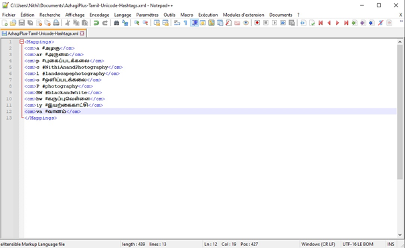
Task: Open the Affichage menu
Action: 75,15
